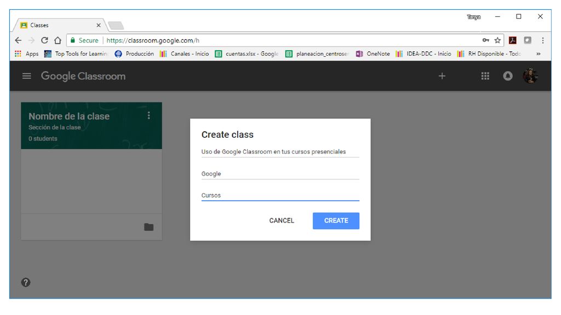
Task: Click the gray extension icon beside Acrobat
Action: [x=528, y=40]
